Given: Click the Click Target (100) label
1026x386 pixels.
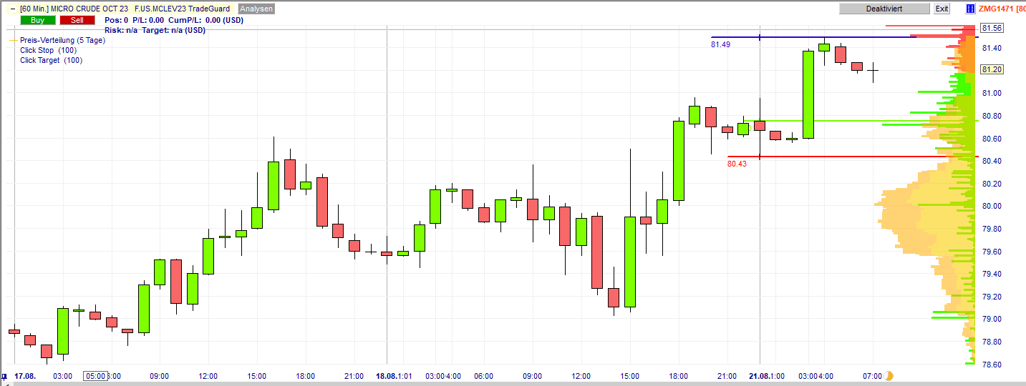Looking at the screenshot, I should pyautogui.click(x=51, y=61).
